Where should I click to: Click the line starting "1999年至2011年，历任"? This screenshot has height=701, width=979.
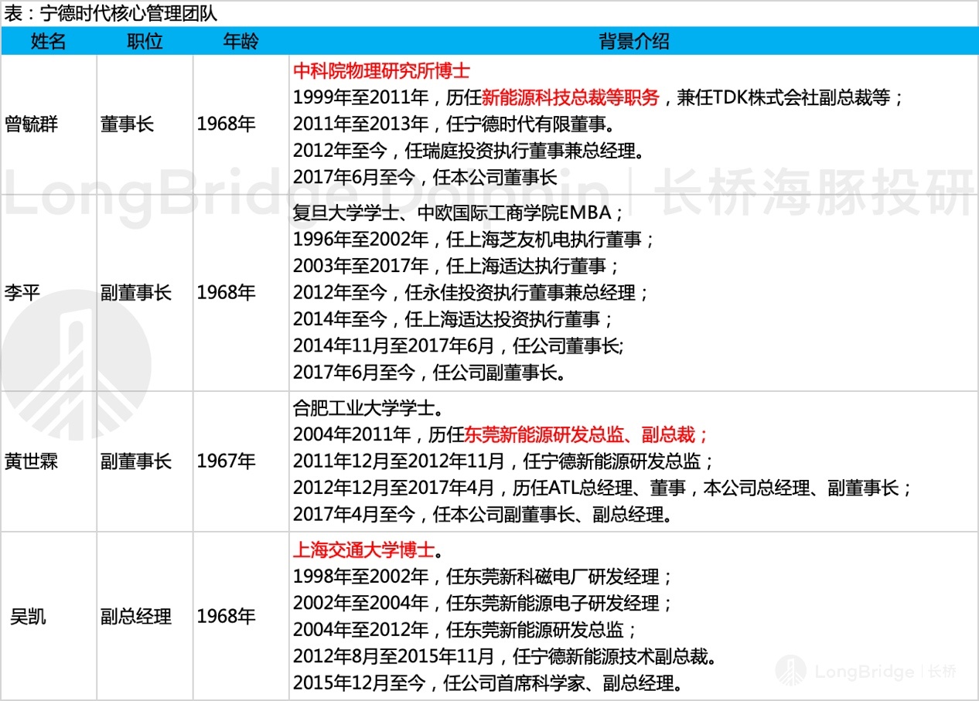[x=599, y=98]
